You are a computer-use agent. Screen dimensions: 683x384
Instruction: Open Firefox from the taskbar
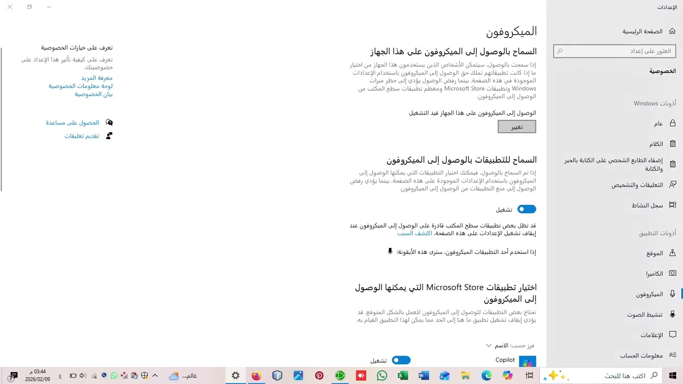click(256, 375)
